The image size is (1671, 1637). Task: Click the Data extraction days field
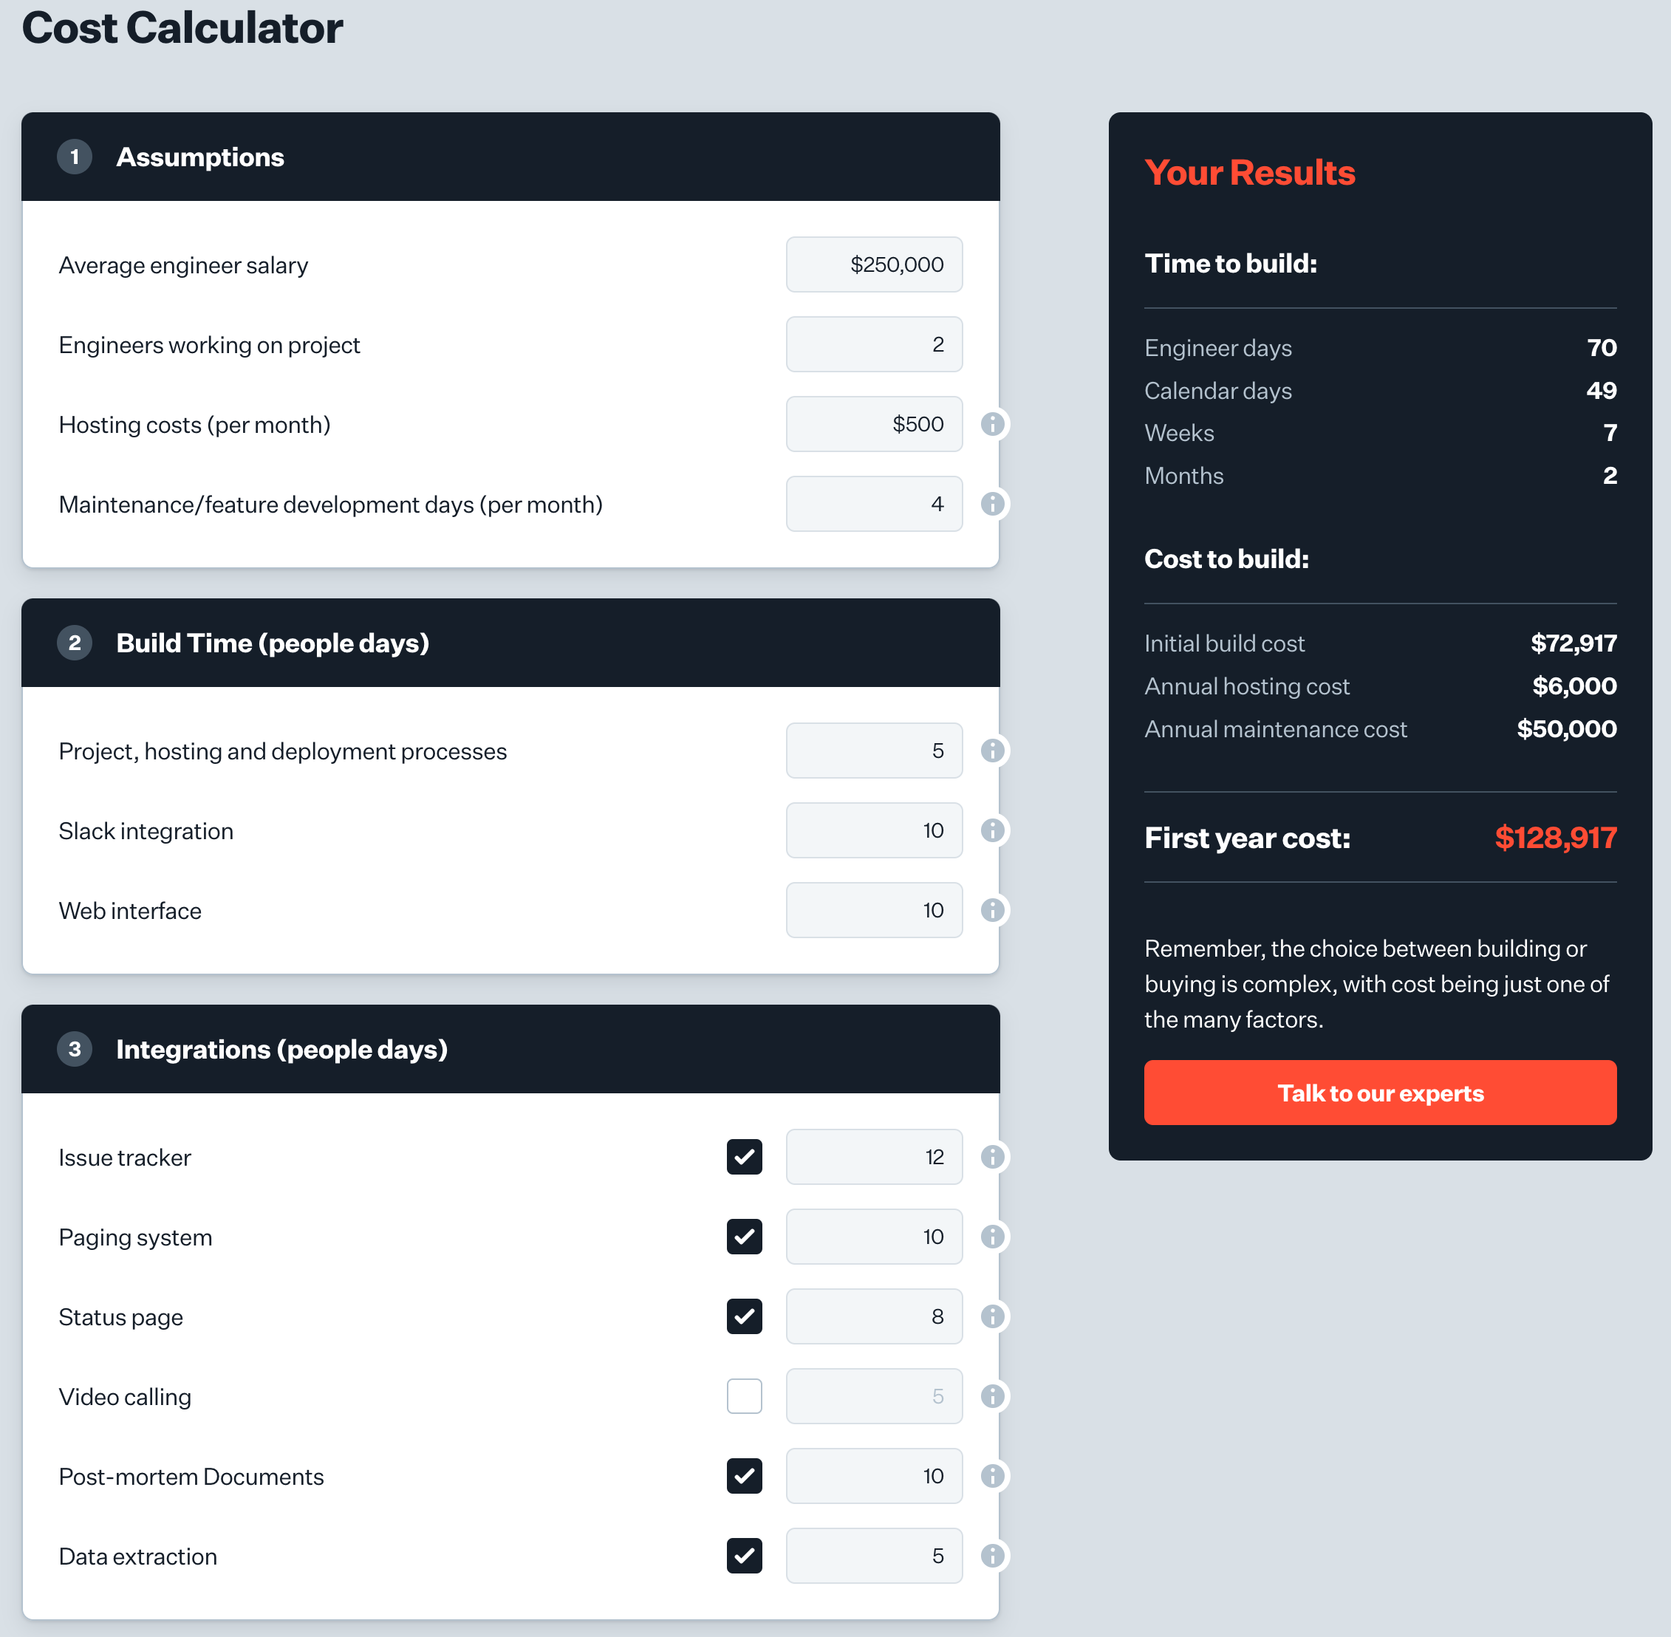874,1556
